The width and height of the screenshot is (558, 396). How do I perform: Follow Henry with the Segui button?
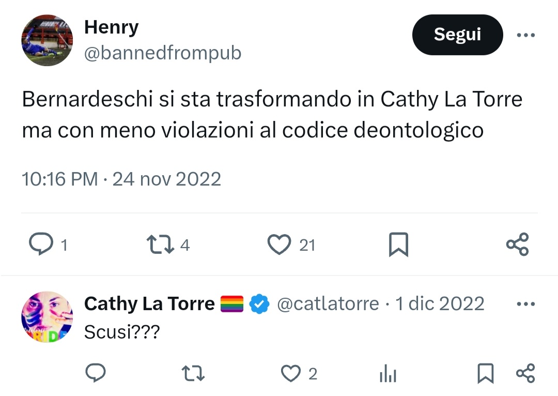coord(457,35)
